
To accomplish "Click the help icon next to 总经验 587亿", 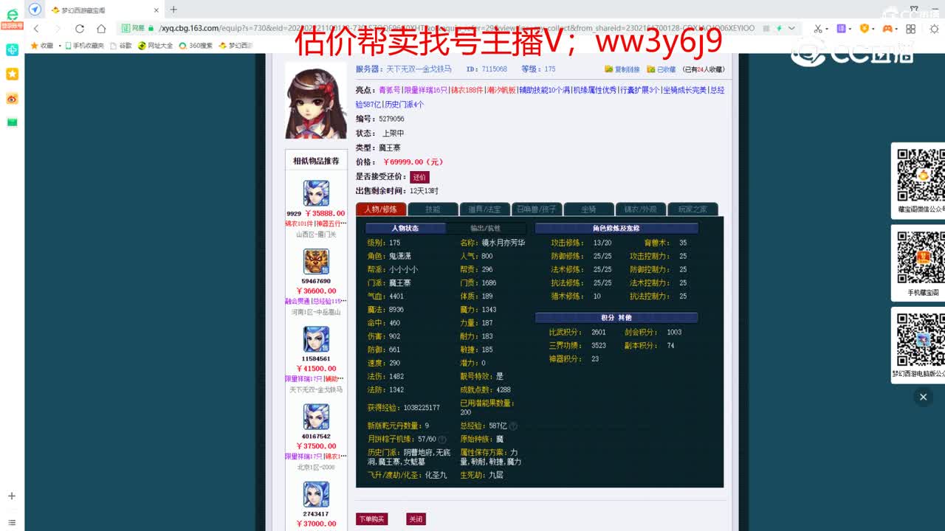I will 513,426.
